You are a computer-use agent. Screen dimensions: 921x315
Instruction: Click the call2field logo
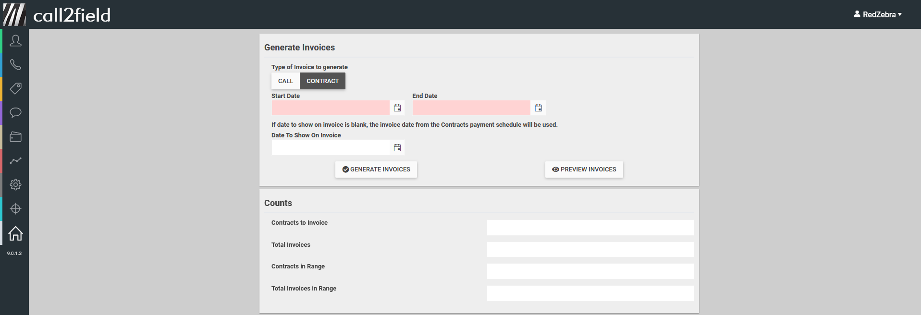[x=58, y=14]
